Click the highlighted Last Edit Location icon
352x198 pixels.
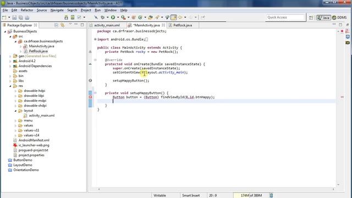(174, 17)
